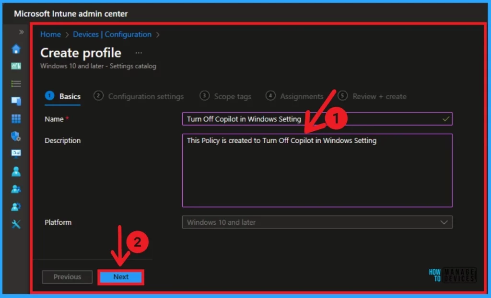
Task: Open more options ellipsis beside Create profile
Action: pos(139,53)
